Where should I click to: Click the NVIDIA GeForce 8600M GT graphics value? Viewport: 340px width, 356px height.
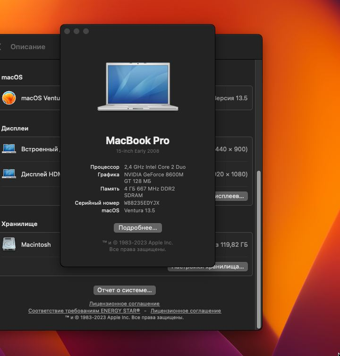(x=154, y=178)
